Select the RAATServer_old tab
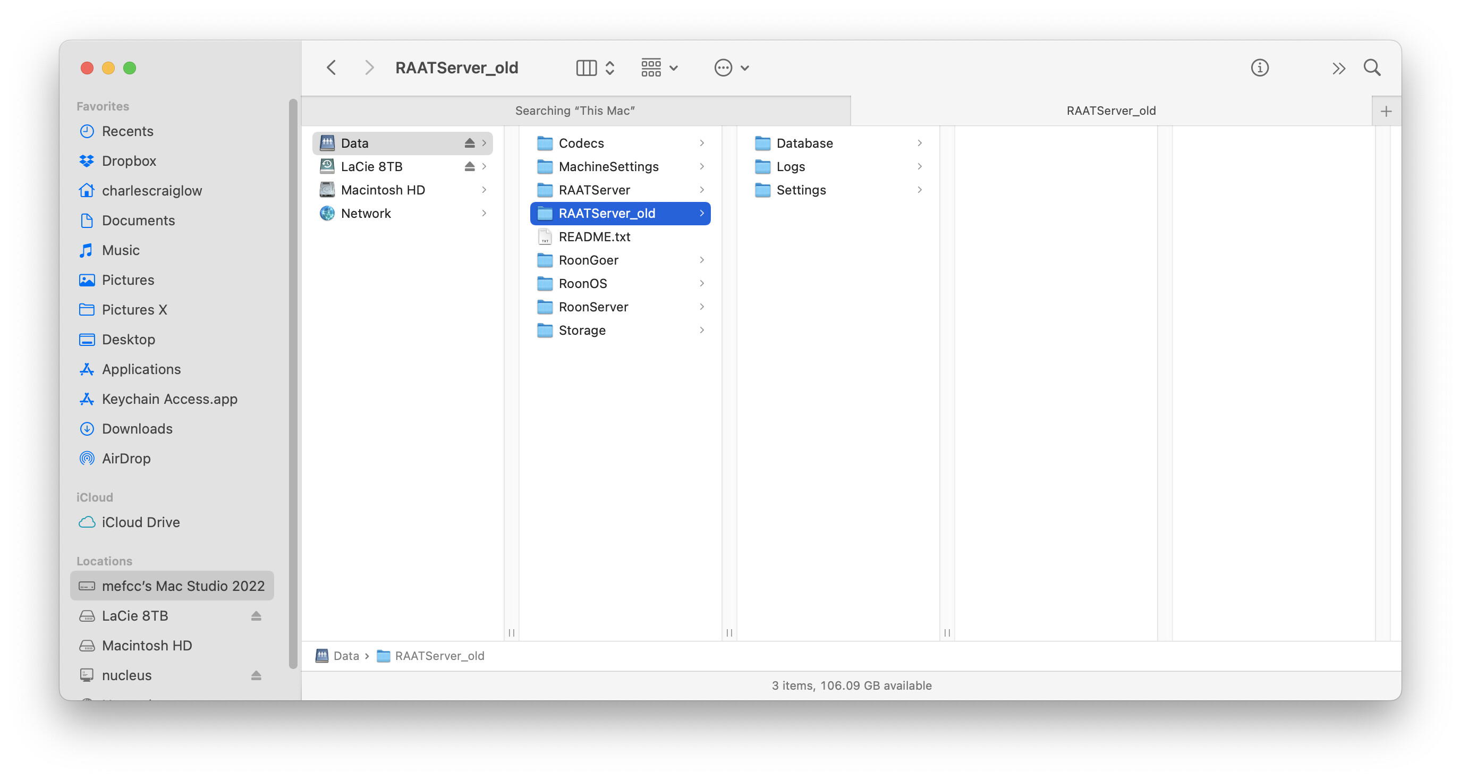The width and height of the screenshot is (1461, 779). click(1110, 111)
